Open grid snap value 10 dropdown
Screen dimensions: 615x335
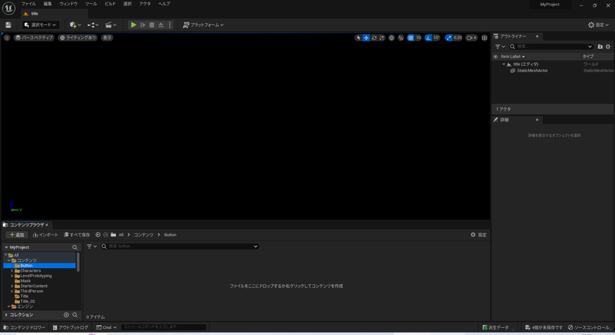(418, 38)
